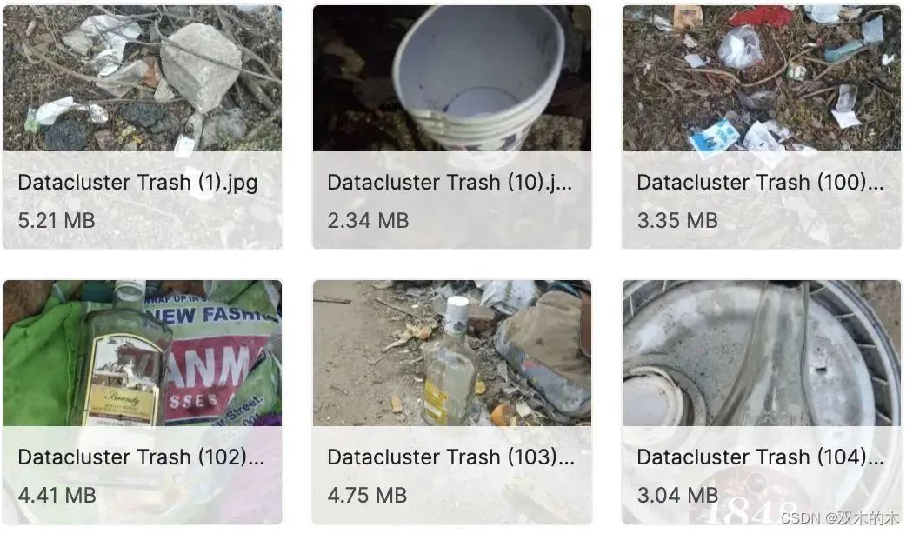The width and height of the screenshot is (913, 534).
Task: Click the Datacluster Trash (102) file name
Action: pyautogui.click(x=142, y=457)
